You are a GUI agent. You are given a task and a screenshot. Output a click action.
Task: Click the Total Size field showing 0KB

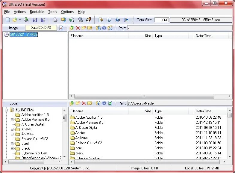tap(162, 20)
